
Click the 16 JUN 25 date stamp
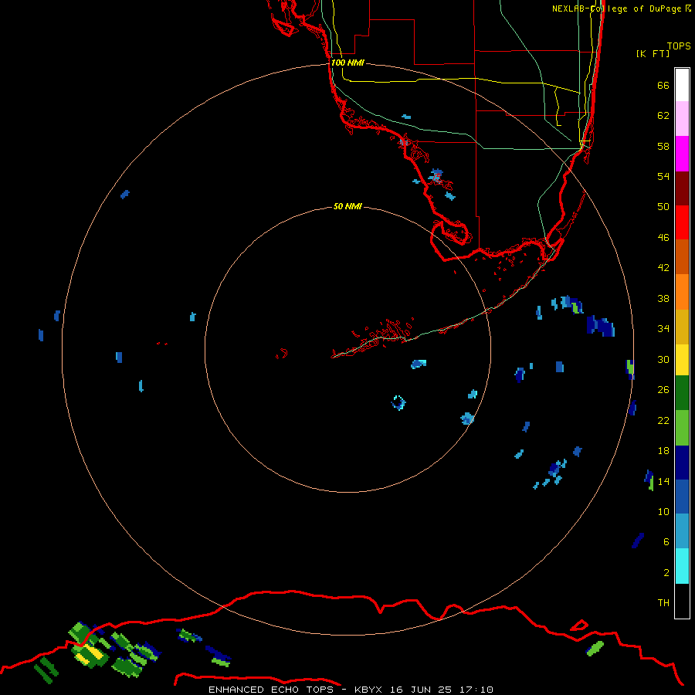point(421,690)
